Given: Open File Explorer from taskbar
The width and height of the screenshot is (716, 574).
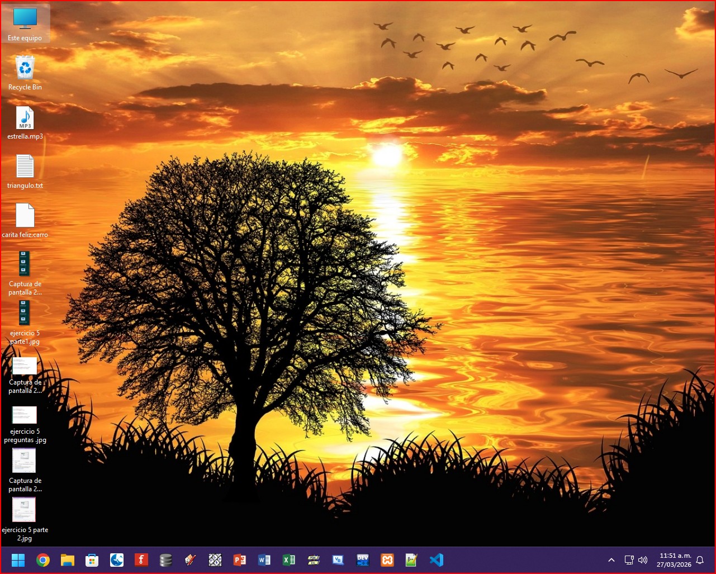Looking at the screenshot, I should pyautogui.click(x=68, y=560).
